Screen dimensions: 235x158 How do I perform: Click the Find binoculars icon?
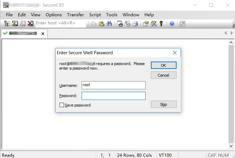[109, 24]
